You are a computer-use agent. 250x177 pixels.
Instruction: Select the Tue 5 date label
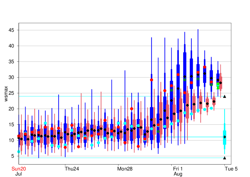[231, 169]
